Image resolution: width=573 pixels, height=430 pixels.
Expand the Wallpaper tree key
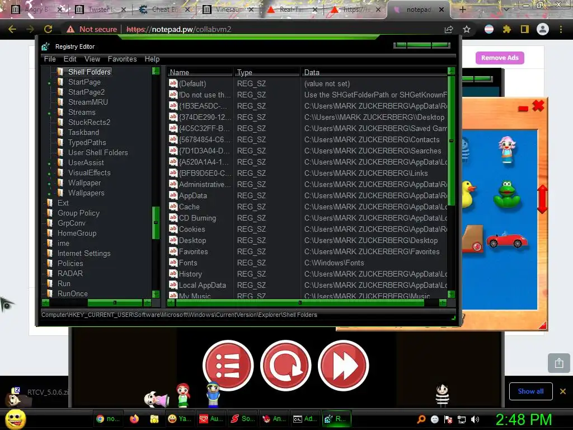pyautogui.click(x=49, y=184)
